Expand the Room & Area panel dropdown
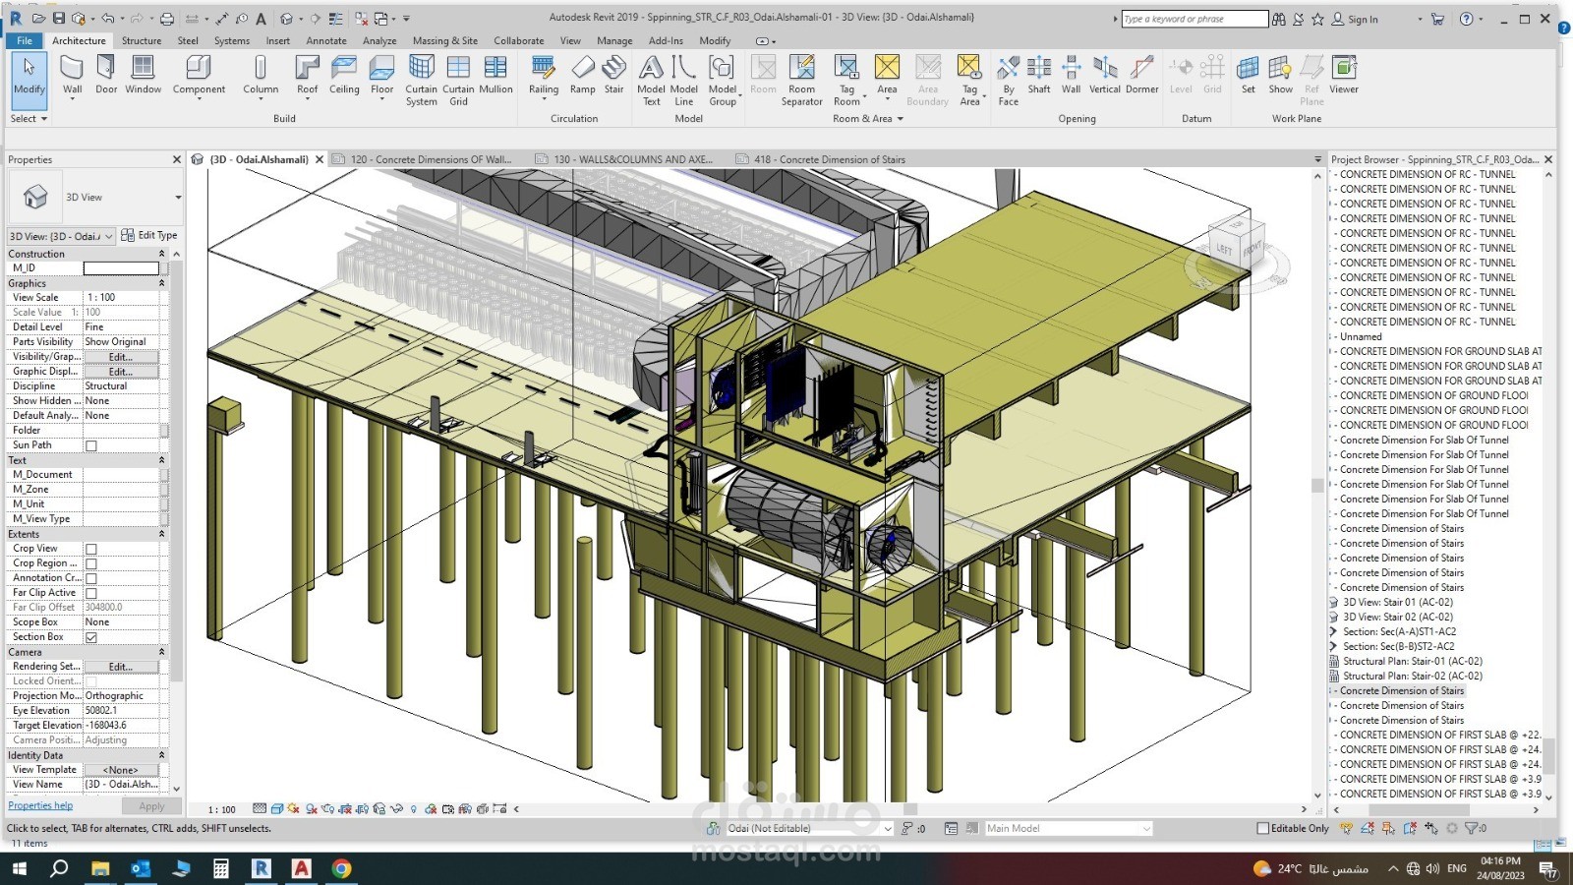The width and height of the screenshot is (1573, 885). coord(868,119)
